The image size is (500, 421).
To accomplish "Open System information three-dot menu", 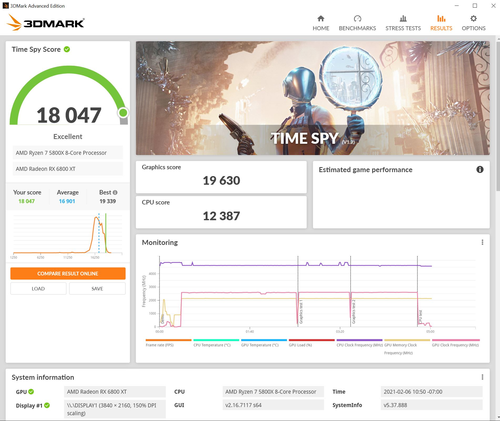I will (482, 377).
